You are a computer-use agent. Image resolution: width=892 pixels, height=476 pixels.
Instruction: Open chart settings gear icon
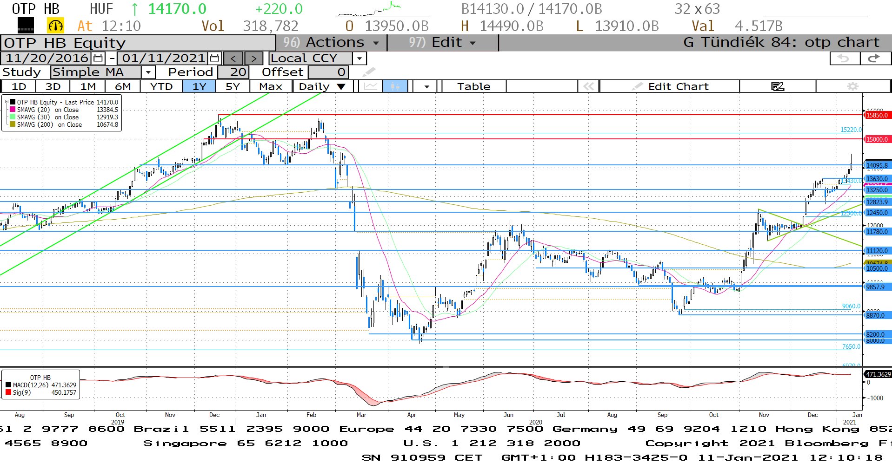tap(853, 86)
